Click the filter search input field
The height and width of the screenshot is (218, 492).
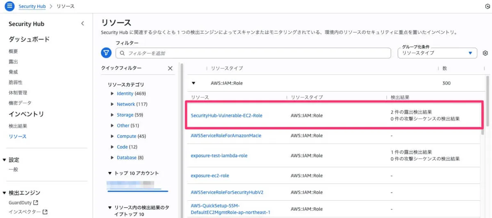pos(254,53)
